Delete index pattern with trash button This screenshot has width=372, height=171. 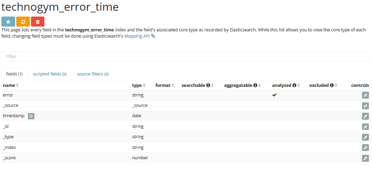point(38,22)
